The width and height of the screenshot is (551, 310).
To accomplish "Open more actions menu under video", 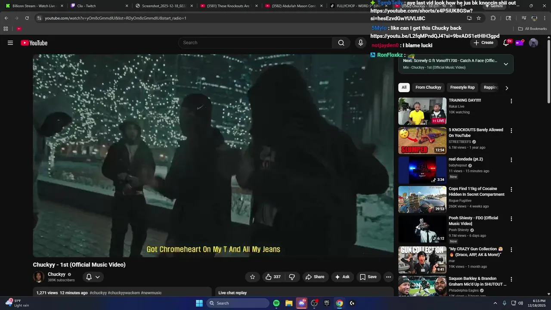I will point(388,277).
